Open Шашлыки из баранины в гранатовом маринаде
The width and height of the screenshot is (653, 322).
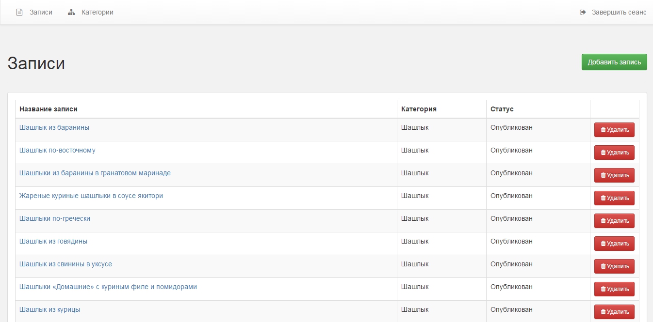point(95,173)
